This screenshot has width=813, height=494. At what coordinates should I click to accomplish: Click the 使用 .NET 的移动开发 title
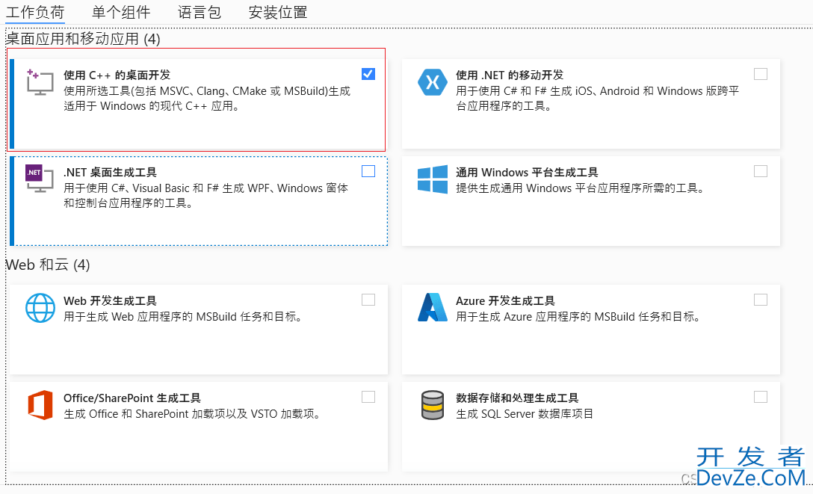509,75
